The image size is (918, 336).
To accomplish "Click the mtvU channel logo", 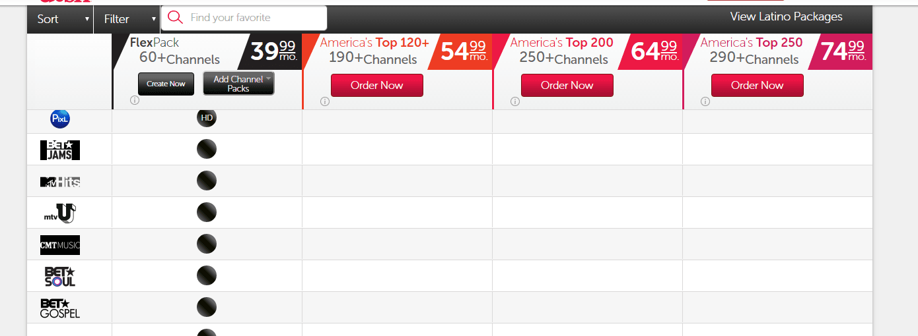I will (x=60, y=213).
